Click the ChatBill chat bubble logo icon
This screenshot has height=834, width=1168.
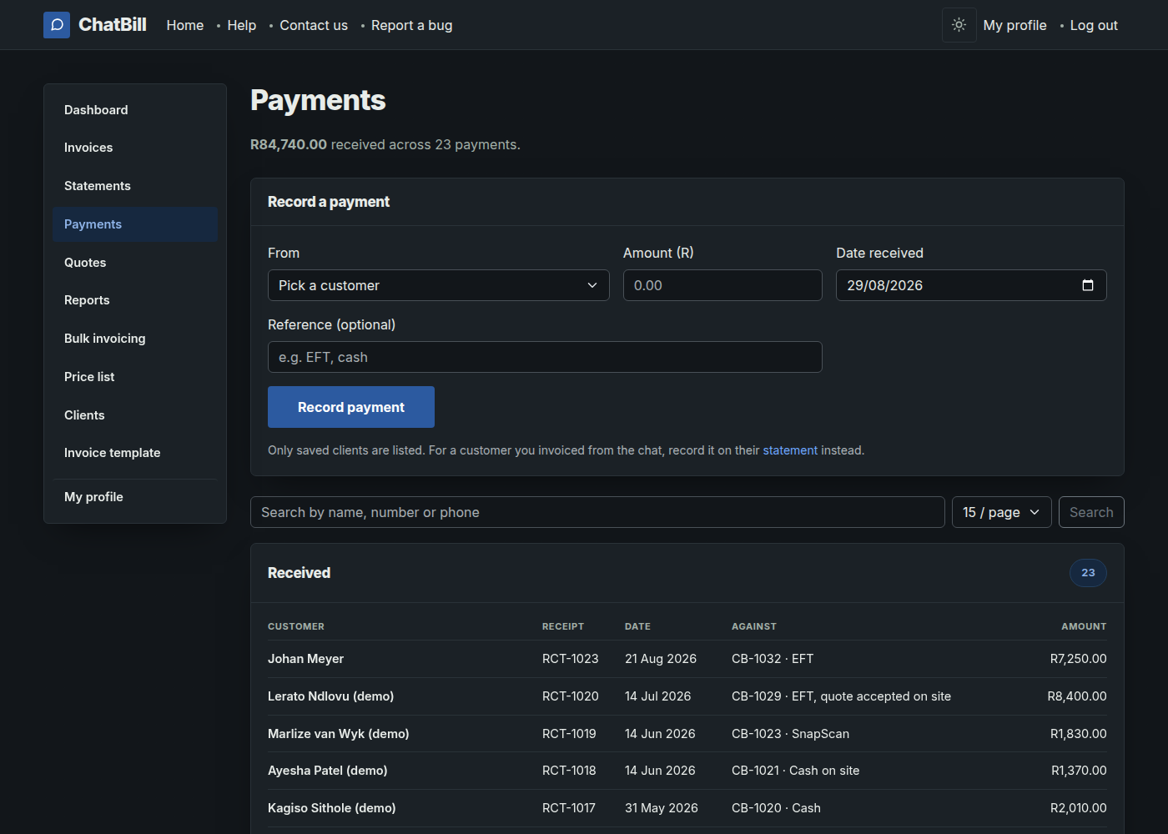click(57, 25)
